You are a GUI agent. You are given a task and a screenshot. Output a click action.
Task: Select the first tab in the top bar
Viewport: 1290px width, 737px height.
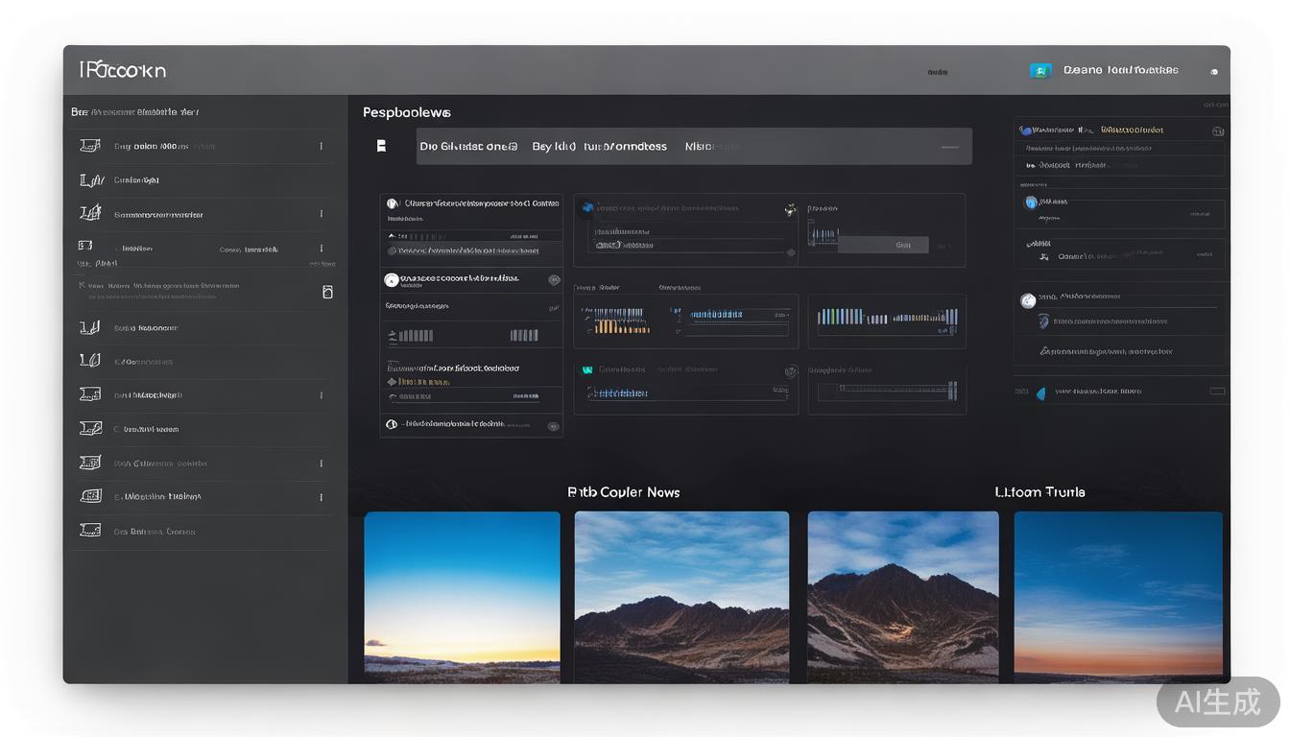tap(467, 147)
